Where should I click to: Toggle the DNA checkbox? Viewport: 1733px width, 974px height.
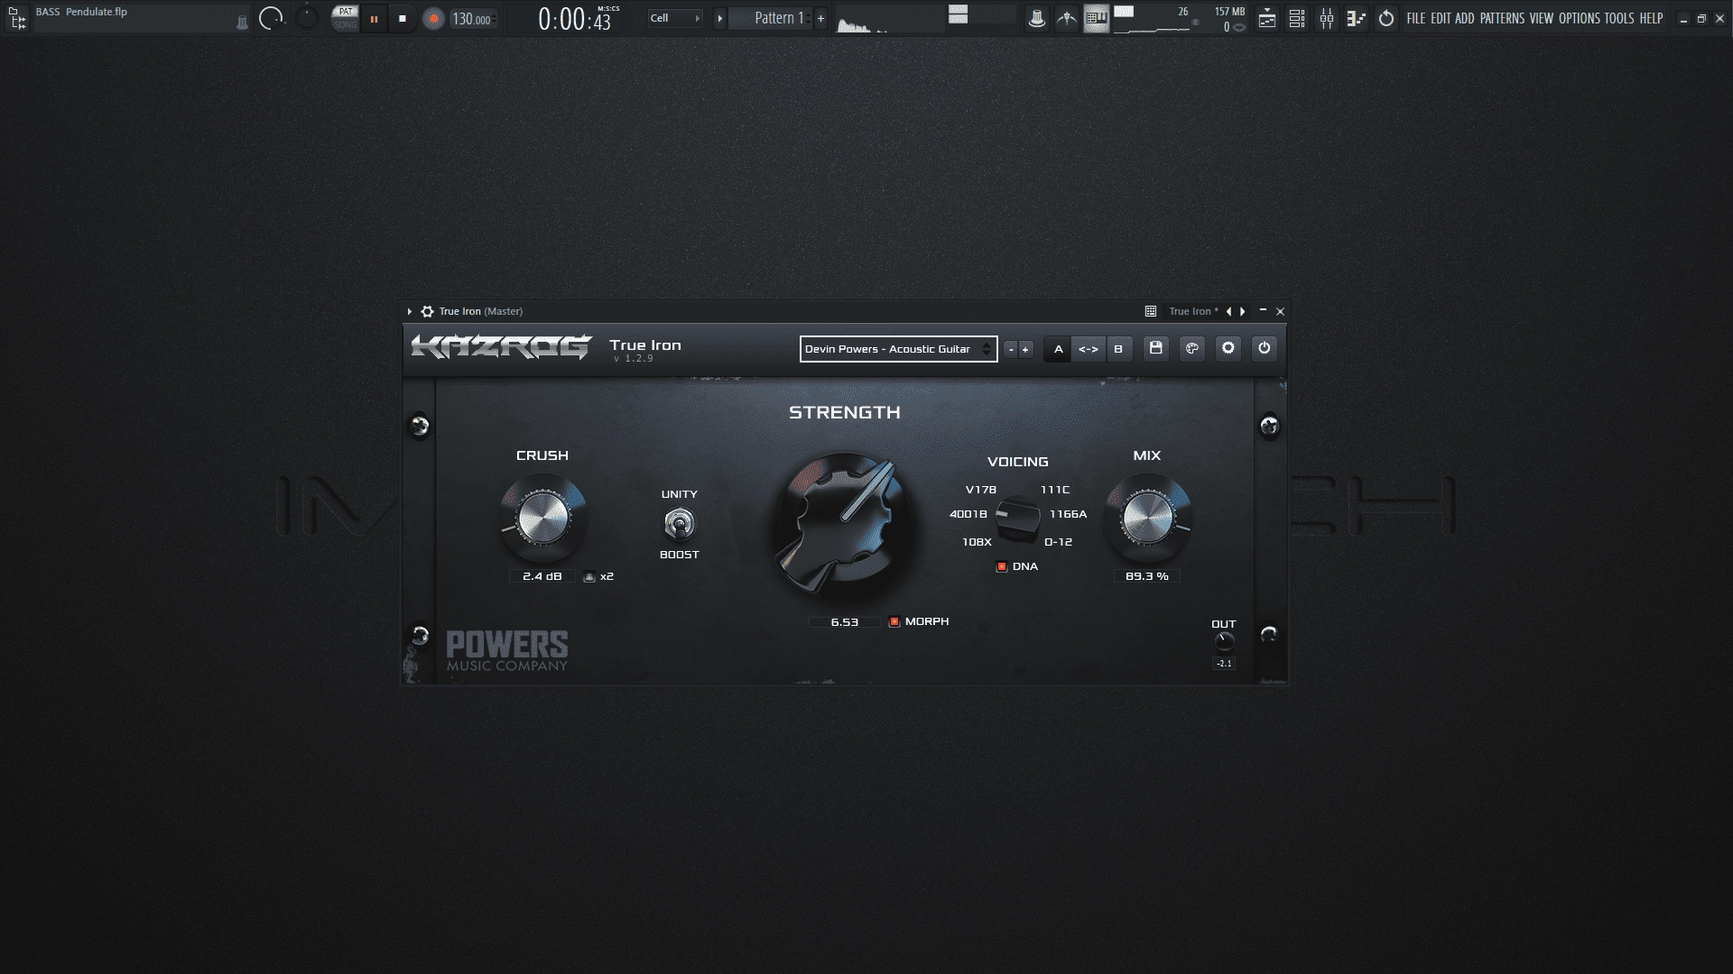tap(1002, 566)
